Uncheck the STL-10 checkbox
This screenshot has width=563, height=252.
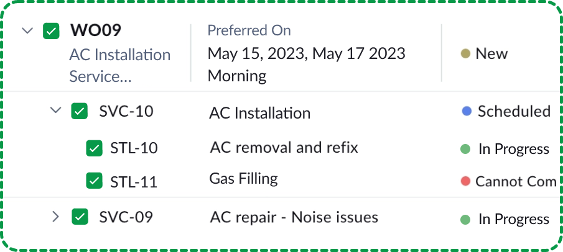94,148
